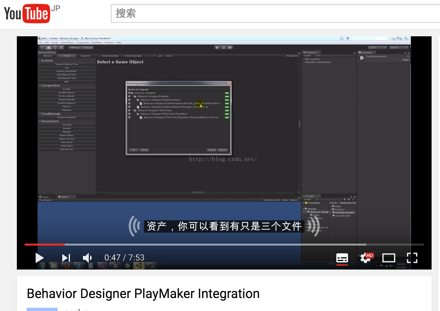440x311 pixels.
Task: Open the Unity GameObject menu
Action: click(x=67, y=42)
